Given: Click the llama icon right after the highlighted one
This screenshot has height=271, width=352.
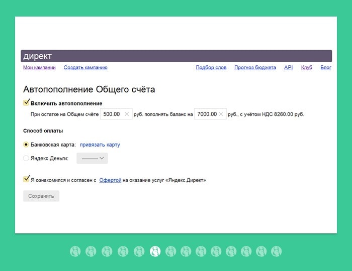Looking at the screenshot, I should [171, 251].
